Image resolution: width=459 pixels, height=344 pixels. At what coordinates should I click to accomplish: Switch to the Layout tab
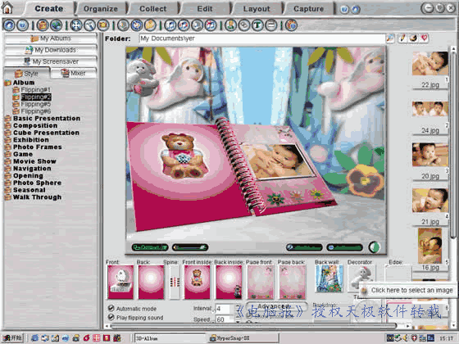257,9
